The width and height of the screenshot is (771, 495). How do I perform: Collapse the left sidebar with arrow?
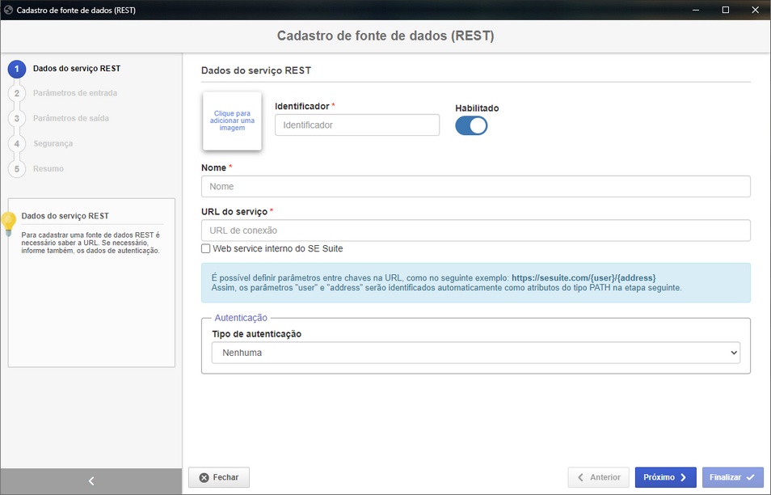pyautogui.click(x=91, y=481)
